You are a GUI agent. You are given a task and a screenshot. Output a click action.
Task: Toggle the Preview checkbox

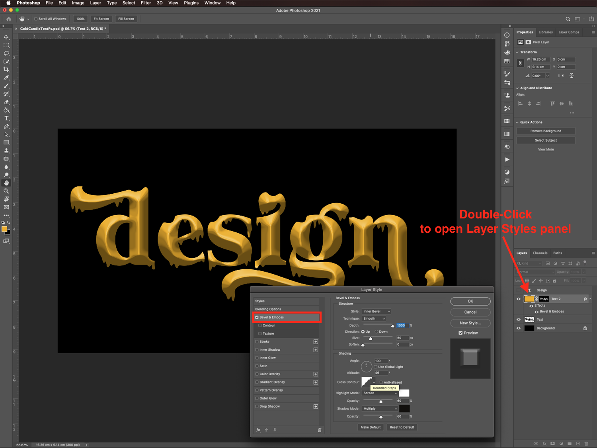click(460, 333)
